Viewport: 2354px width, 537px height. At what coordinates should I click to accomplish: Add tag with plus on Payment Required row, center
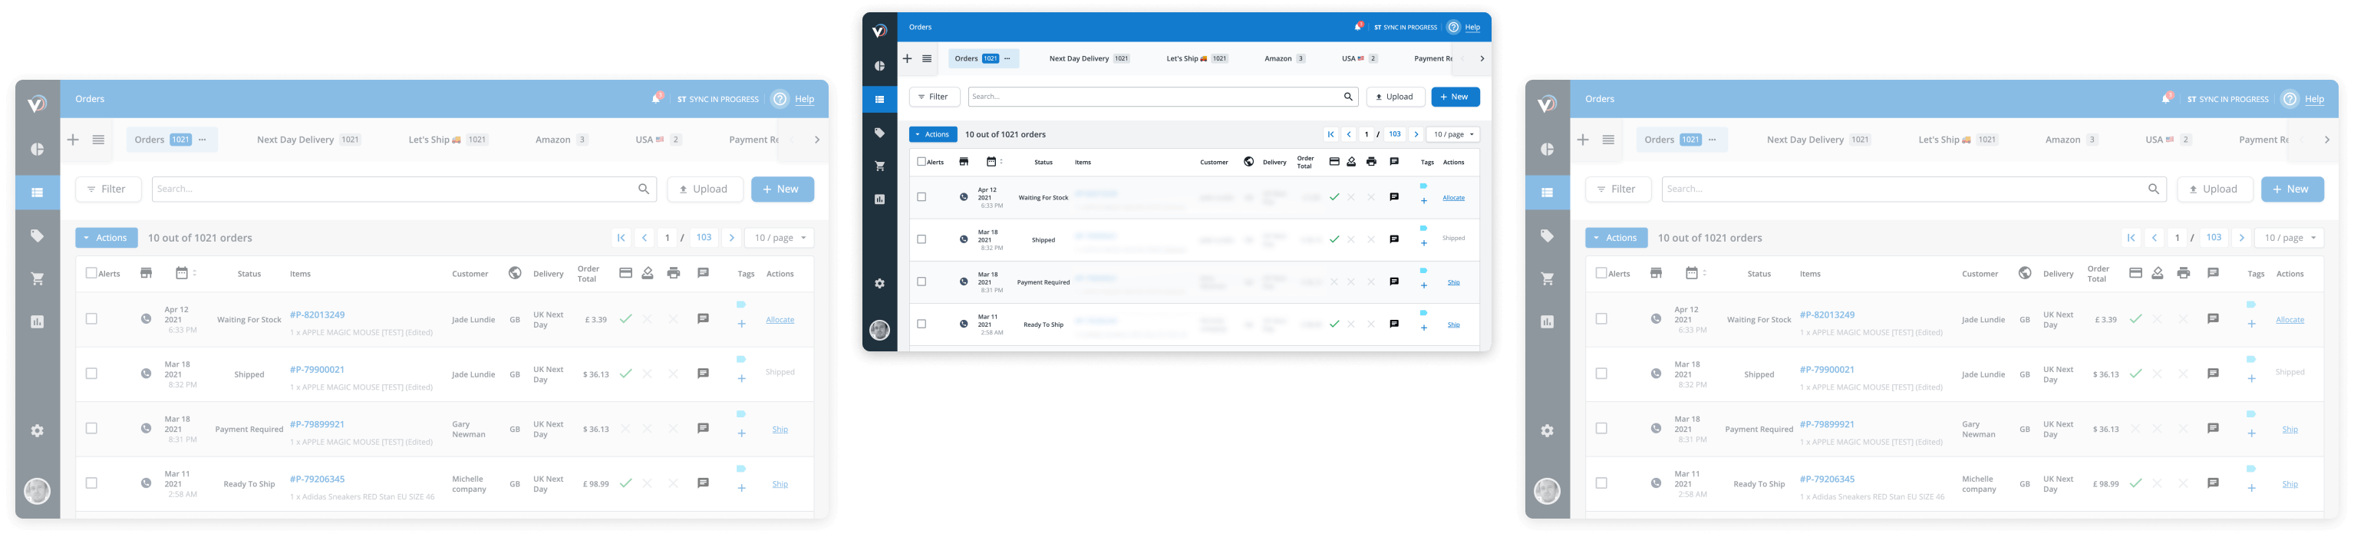(1424, 286)
